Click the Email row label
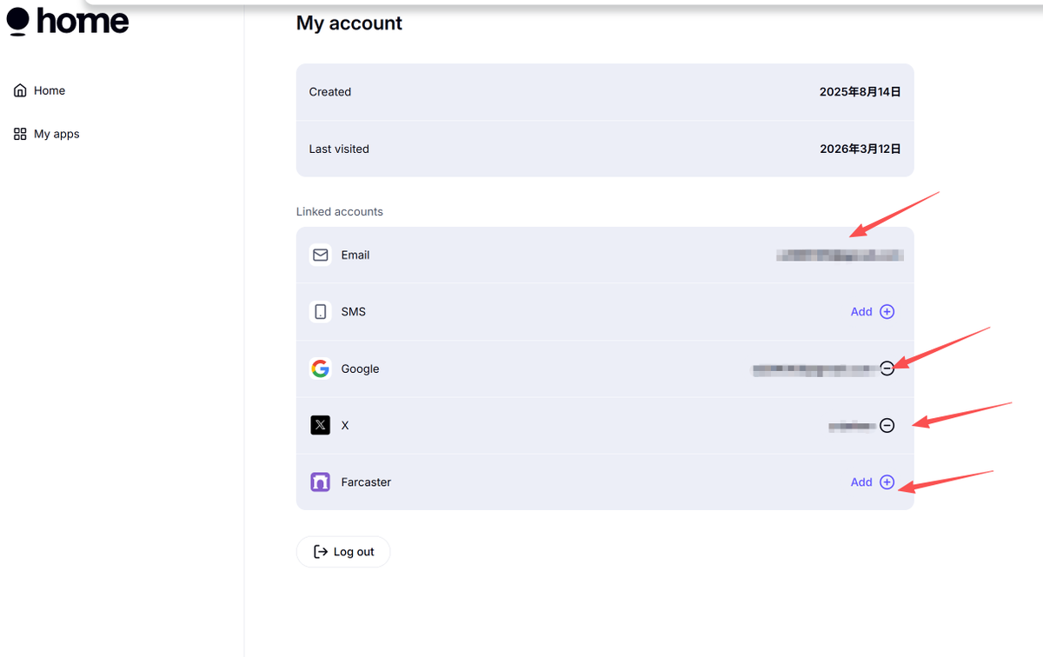Screen dimensions: 1043x657 (355, 255)
